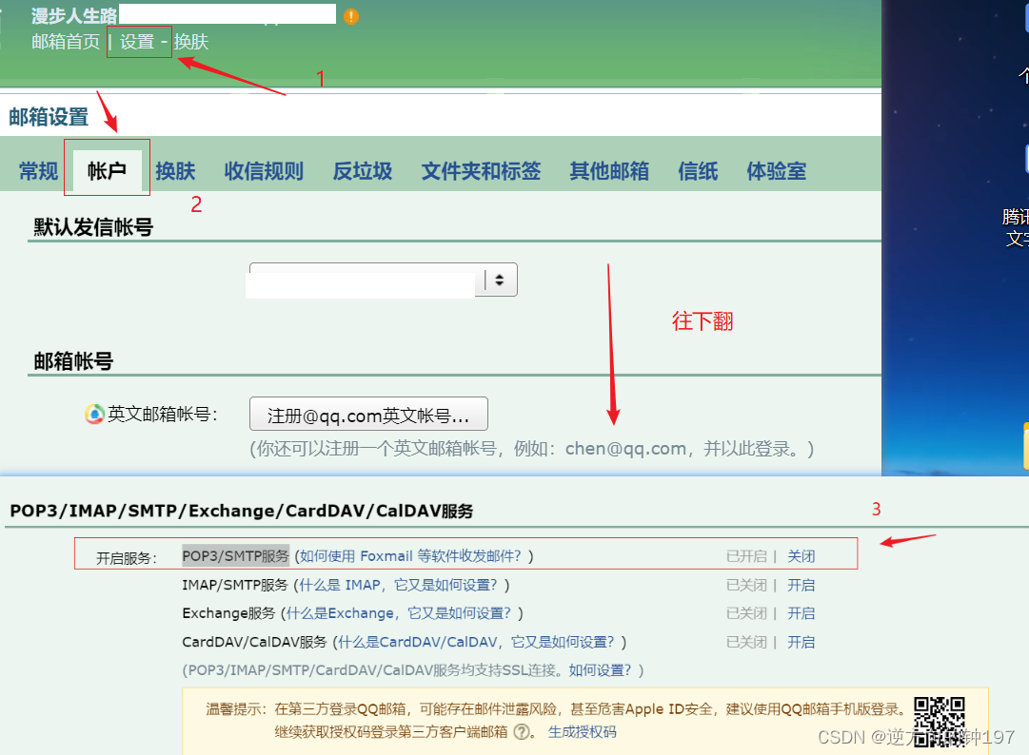Open the 反垃圾 tab

point(363,171)
